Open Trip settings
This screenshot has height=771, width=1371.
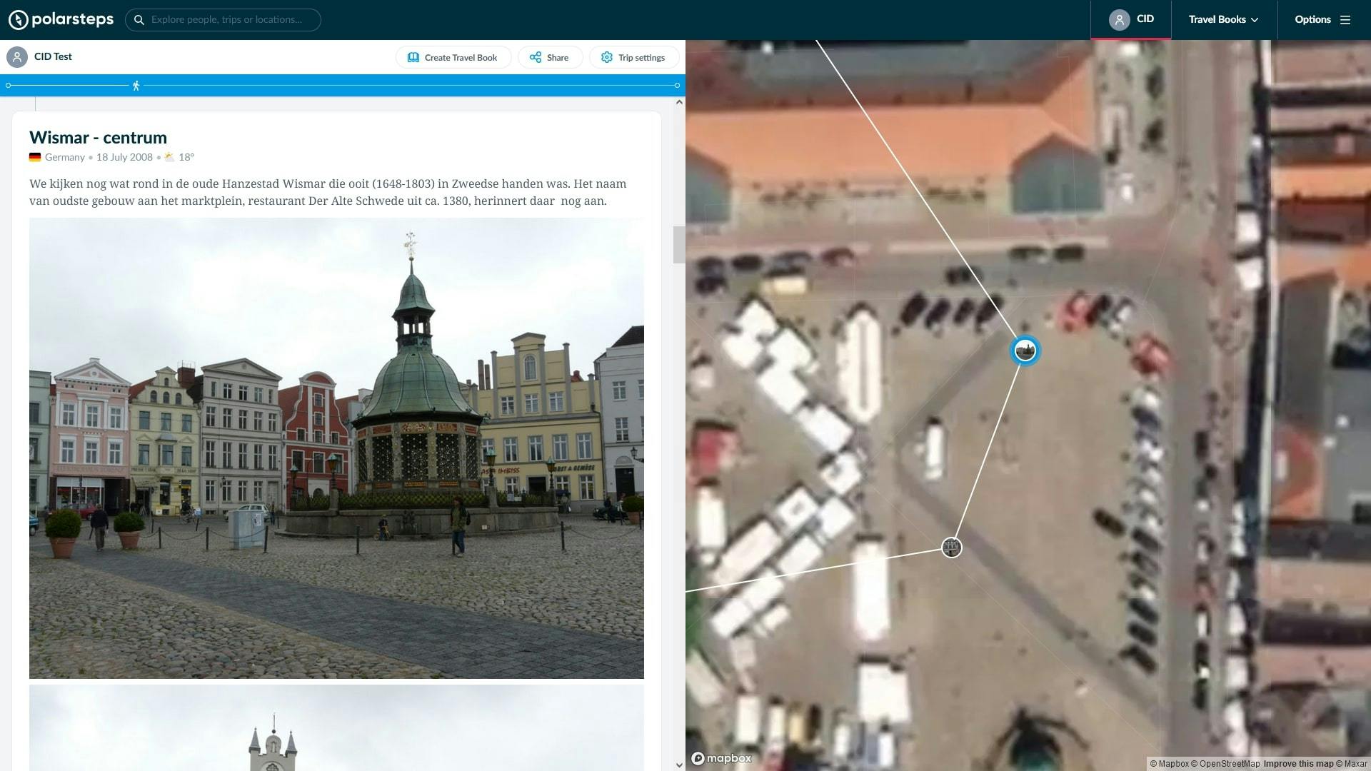click(633, 58)
